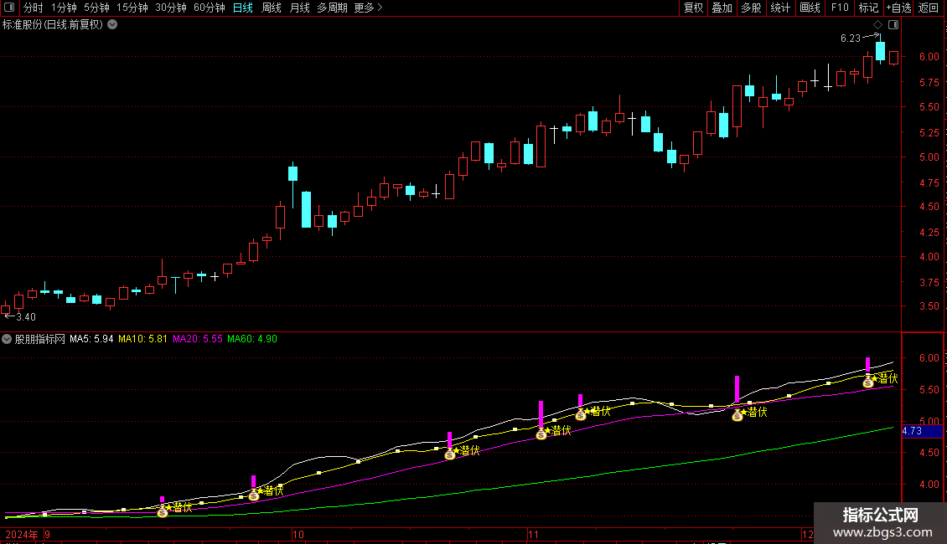Click the 6.23 high price label
Viewport: 947px width, 544px height.
click(851, 38)
